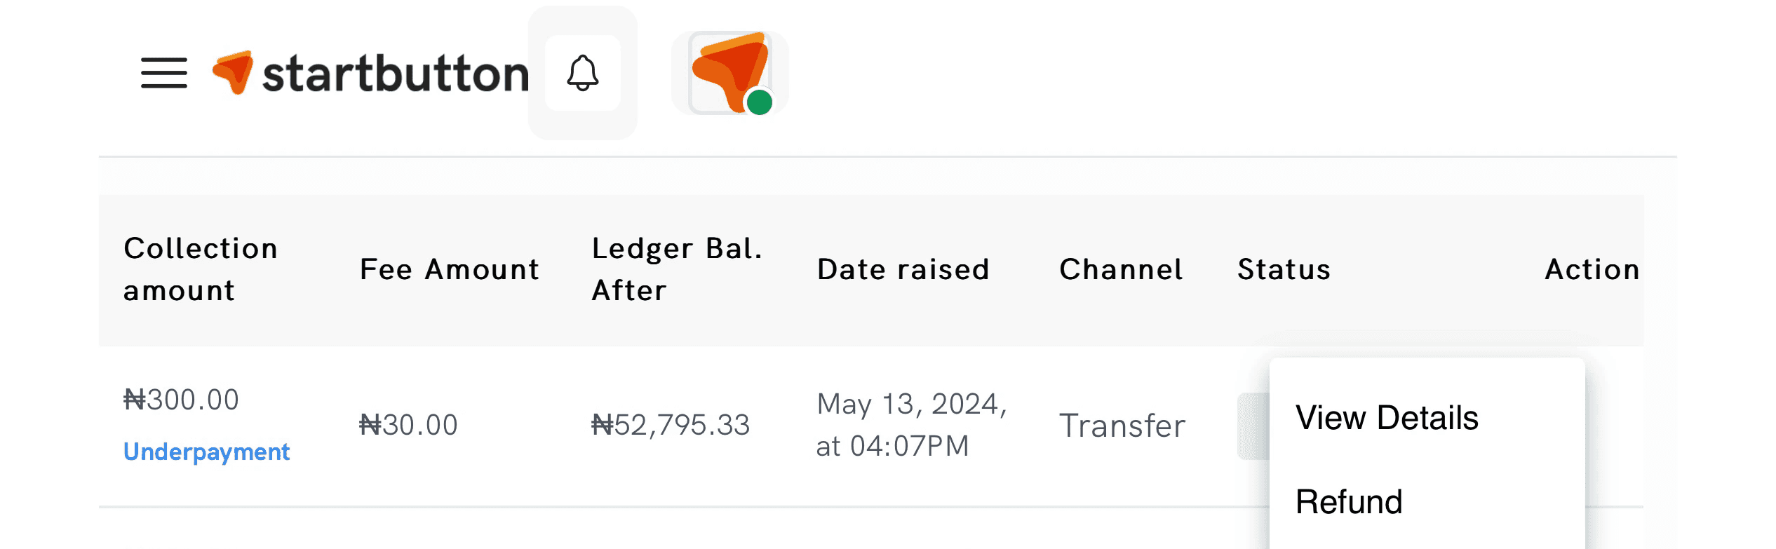Open the hamburger navigation menu

pos(163,73)
